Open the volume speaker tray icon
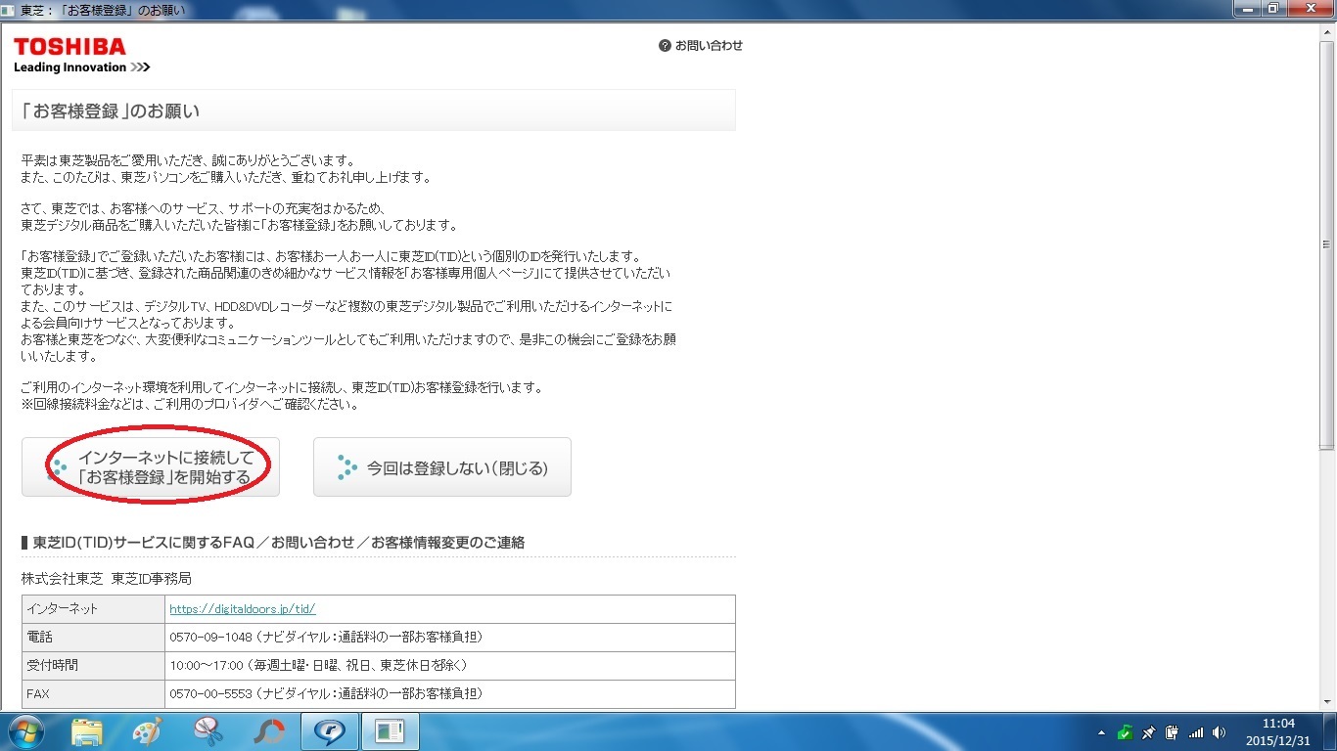 [x=1219, y=732]
